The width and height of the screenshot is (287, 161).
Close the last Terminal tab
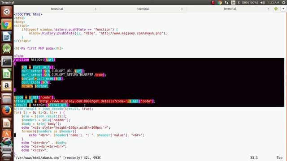(x=268, y=9)
